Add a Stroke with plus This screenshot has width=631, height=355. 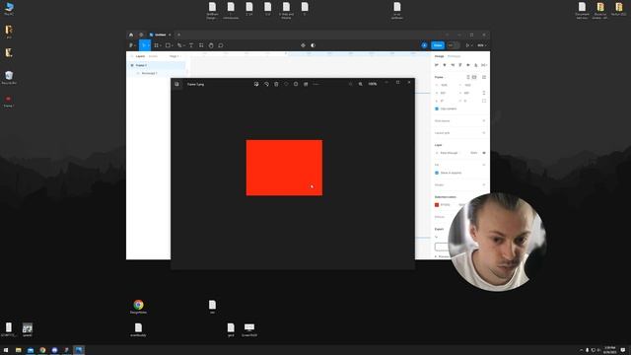pos(484,184)
